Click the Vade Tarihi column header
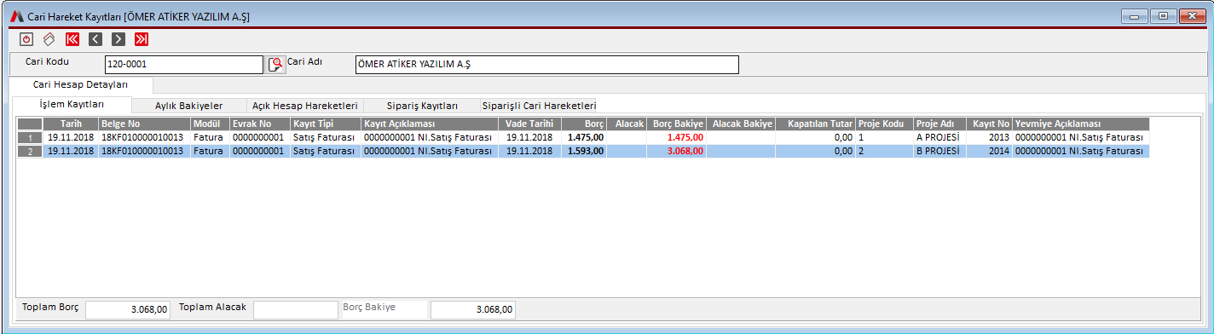 [x=529, y=124]
